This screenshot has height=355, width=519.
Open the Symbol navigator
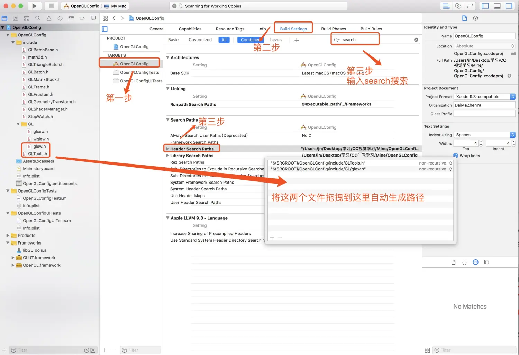coord(27,18)
